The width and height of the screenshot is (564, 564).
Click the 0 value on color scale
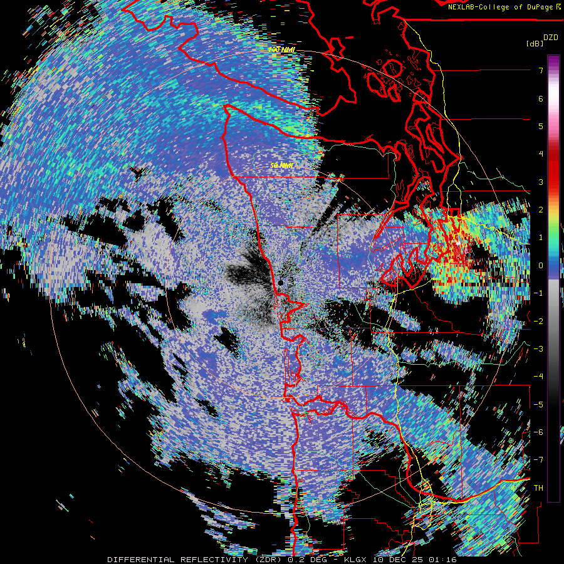point(541,265)
